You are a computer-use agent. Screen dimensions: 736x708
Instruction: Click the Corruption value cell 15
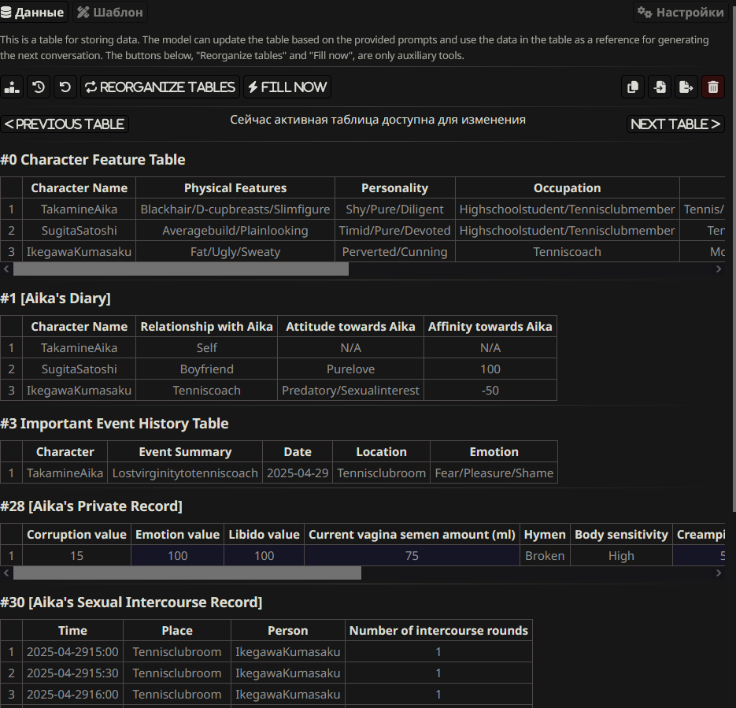coord(76,555)
